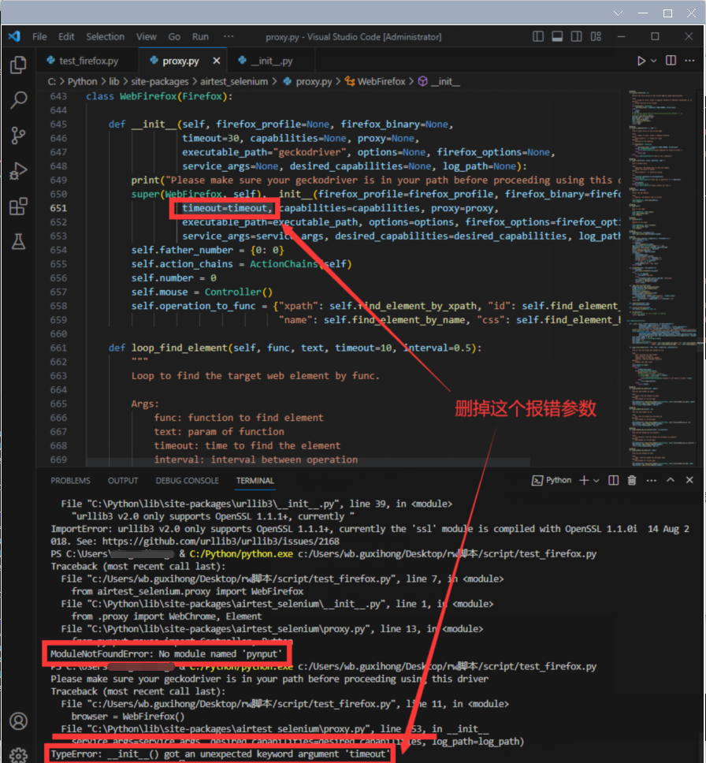Click the ModuleNotFoundError pynput terminal line
The image size is (706, 763).
click(166, 654)
